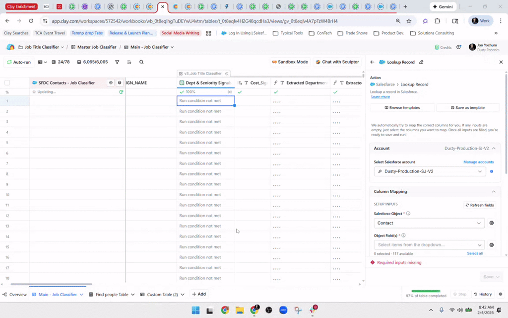Enable Sandbox Mode
The width and height of the screenshot is (508, 318).
point(290,62)
